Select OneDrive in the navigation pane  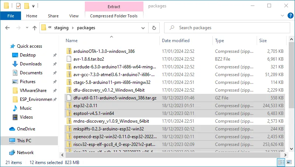click(26, 129)
